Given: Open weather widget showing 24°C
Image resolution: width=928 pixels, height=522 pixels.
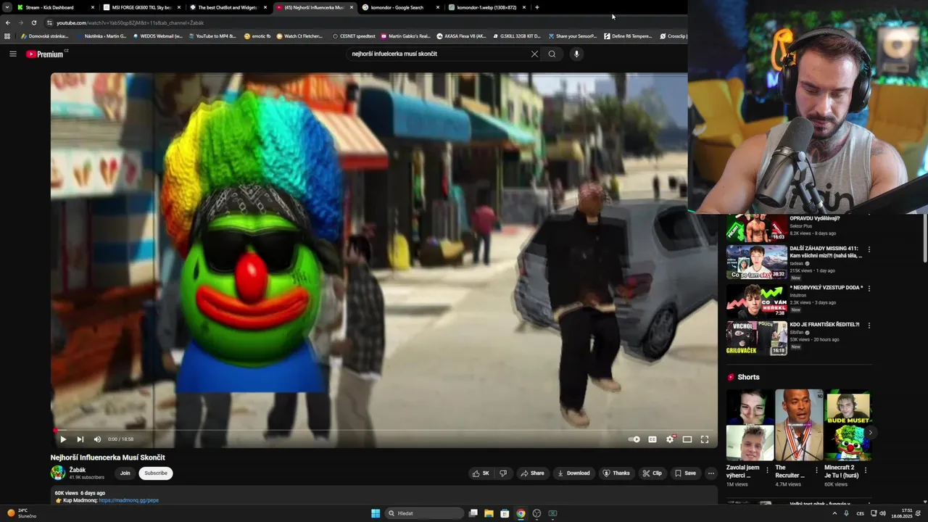Looking at the screenshot, I should click(22, 513).
